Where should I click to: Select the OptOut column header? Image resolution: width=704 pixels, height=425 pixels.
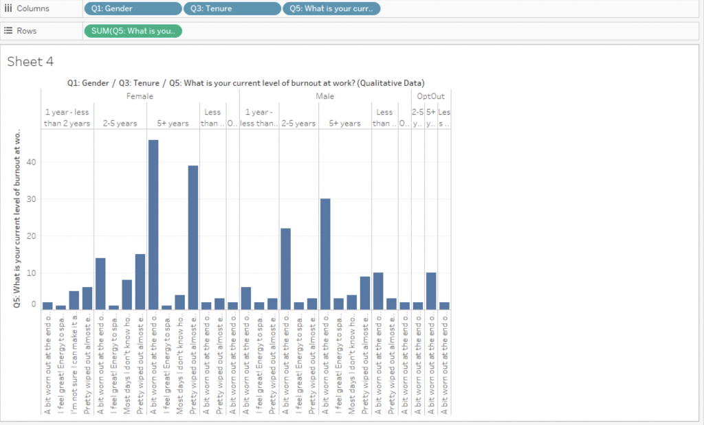[430, 96]
